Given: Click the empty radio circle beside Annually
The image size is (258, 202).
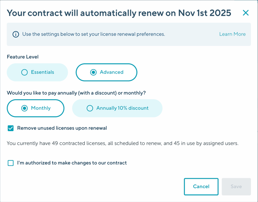Looking at the screenshot, I should click(x=90, y=108).
